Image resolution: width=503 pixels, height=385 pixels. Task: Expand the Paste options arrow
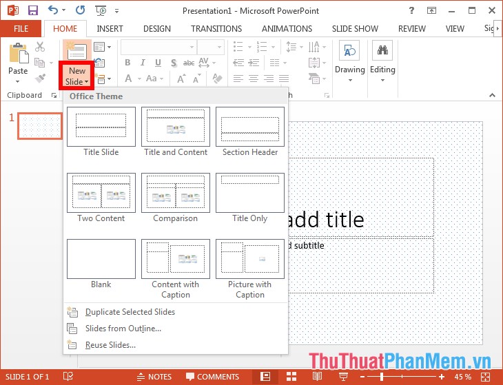18,81
